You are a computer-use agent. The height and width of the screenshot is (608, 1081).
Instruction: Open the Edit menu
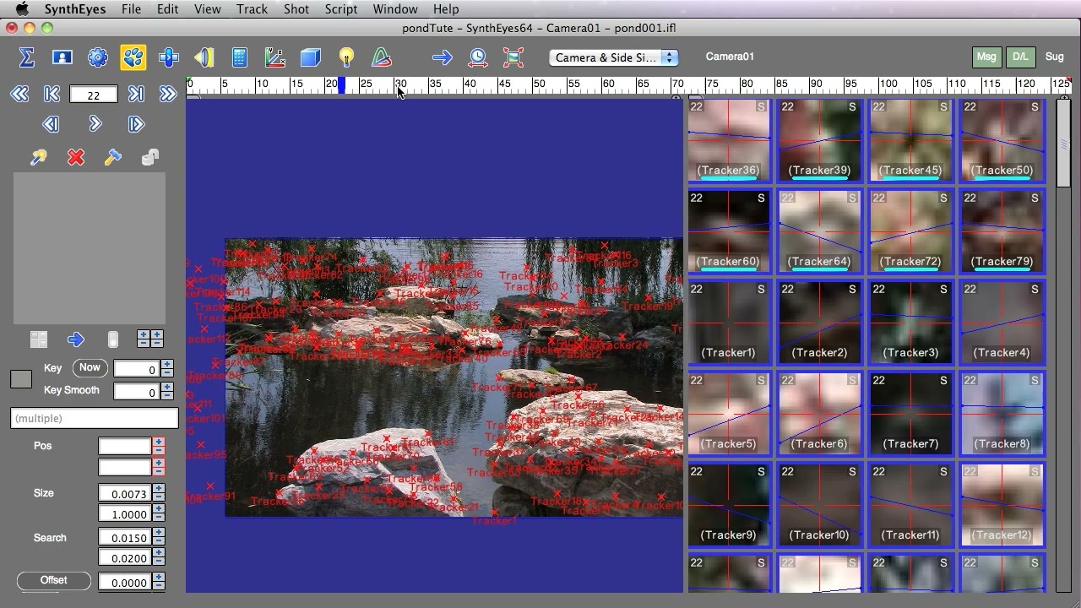point(167,9)
